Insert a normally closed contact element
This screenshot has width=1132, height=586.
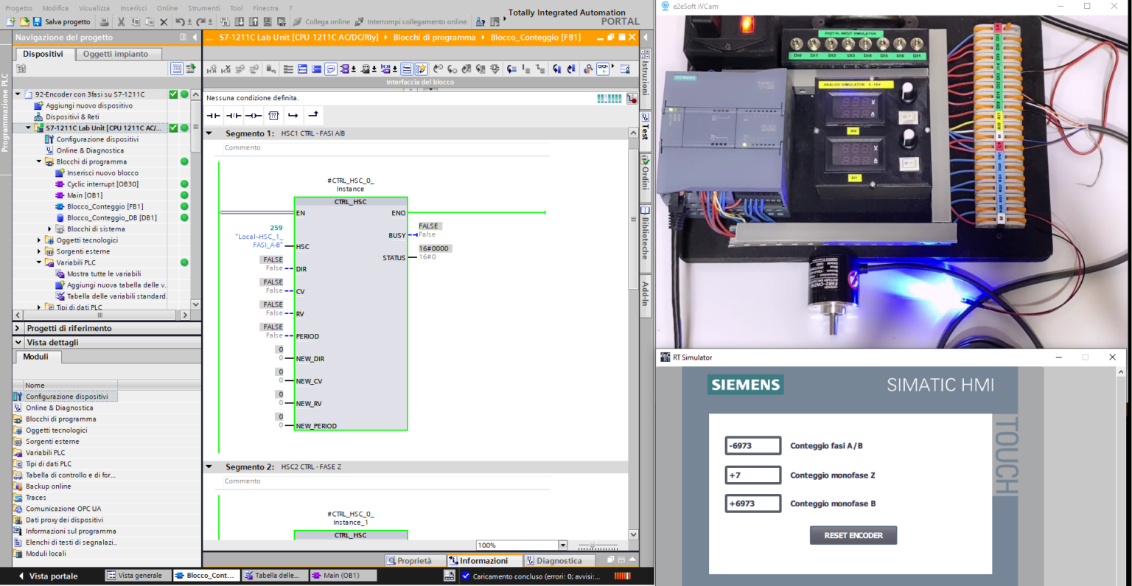tap(232, 115)
